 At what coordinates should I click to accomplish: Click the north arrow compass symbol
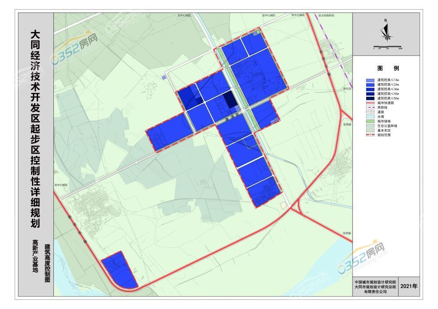pos(385,31)
